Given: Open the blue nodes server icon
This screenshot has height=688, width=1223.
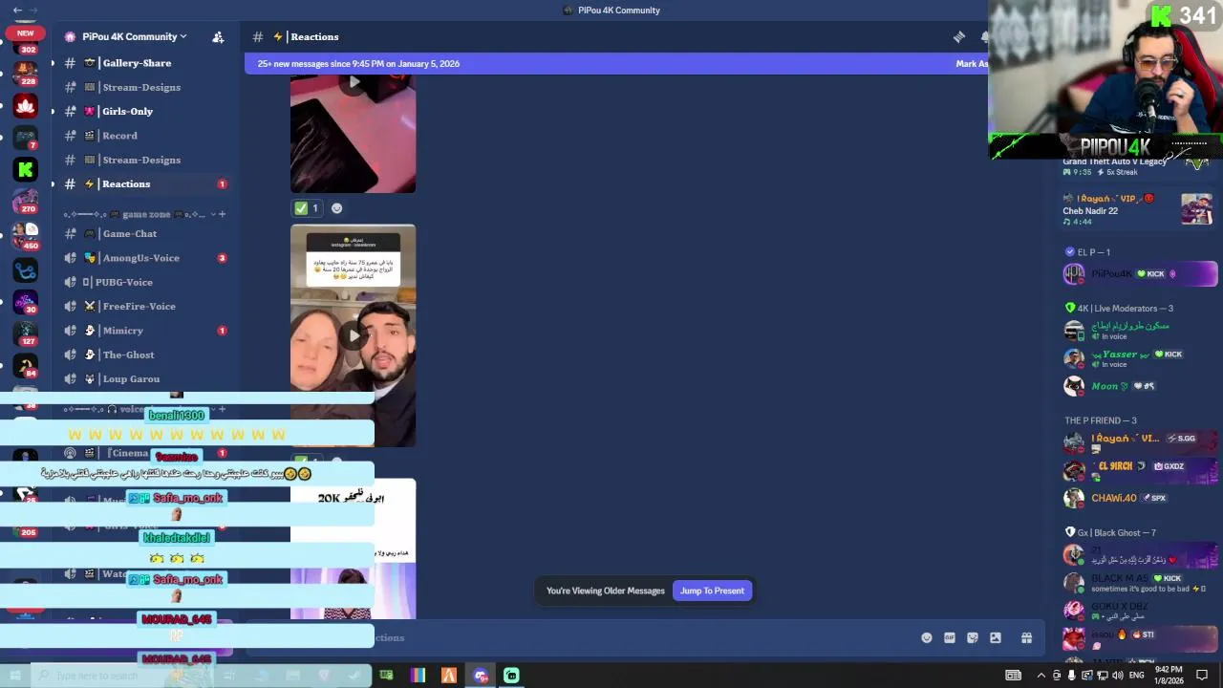Looking at the screenshot, I should (x=25, y=269).
